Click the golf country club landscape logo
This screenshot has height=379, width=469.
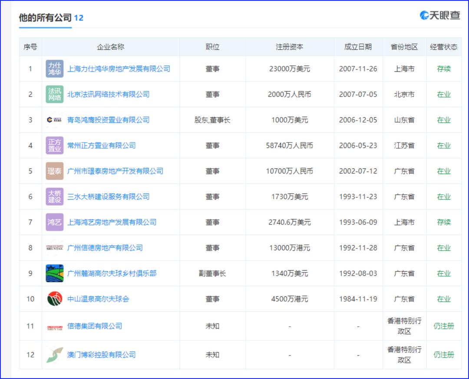point(55,274)
